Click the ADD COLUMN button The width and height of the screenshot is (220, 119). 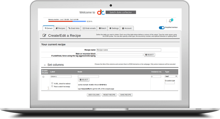click(94, 95)
